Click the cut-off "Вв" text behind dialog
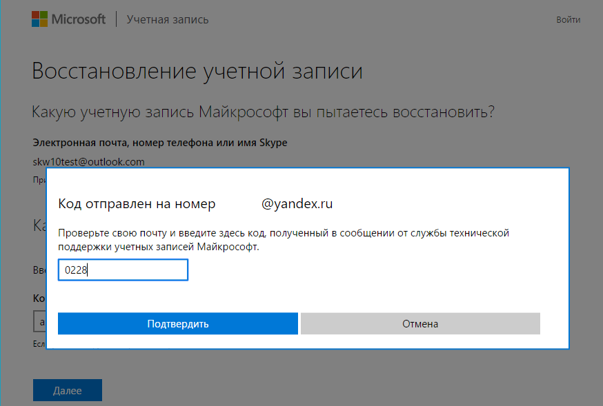 point(39,270)
